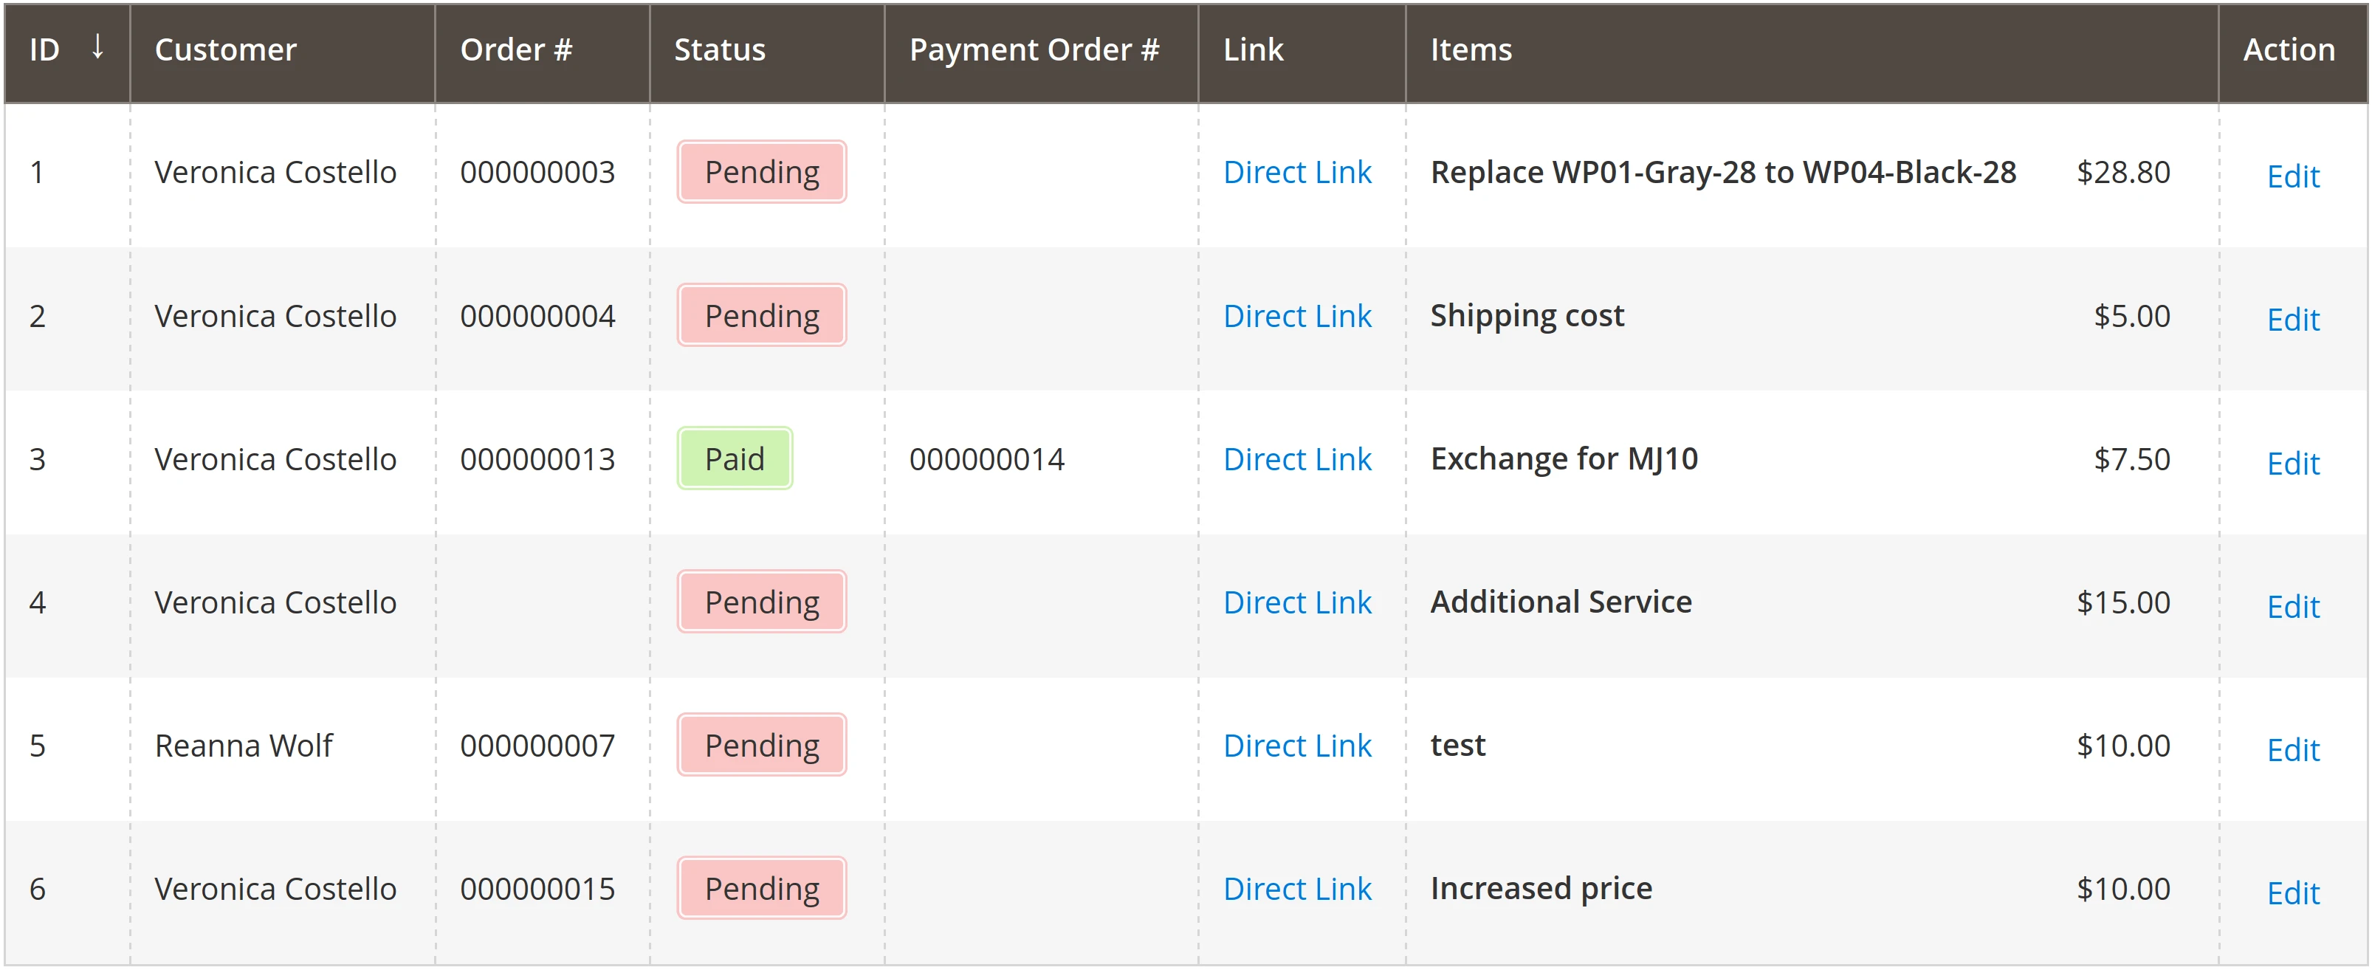This screenshot has height=970, width=2372.
Task: Click the Paid status badge on row 3
Action: [734, 458]
